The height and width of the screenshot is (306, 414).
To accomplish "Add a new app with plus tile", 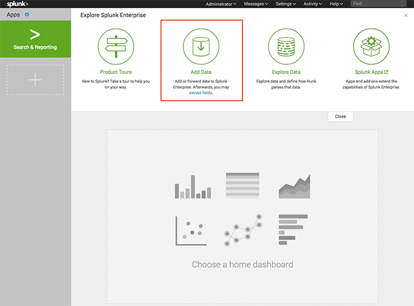I will pos(35,80).
